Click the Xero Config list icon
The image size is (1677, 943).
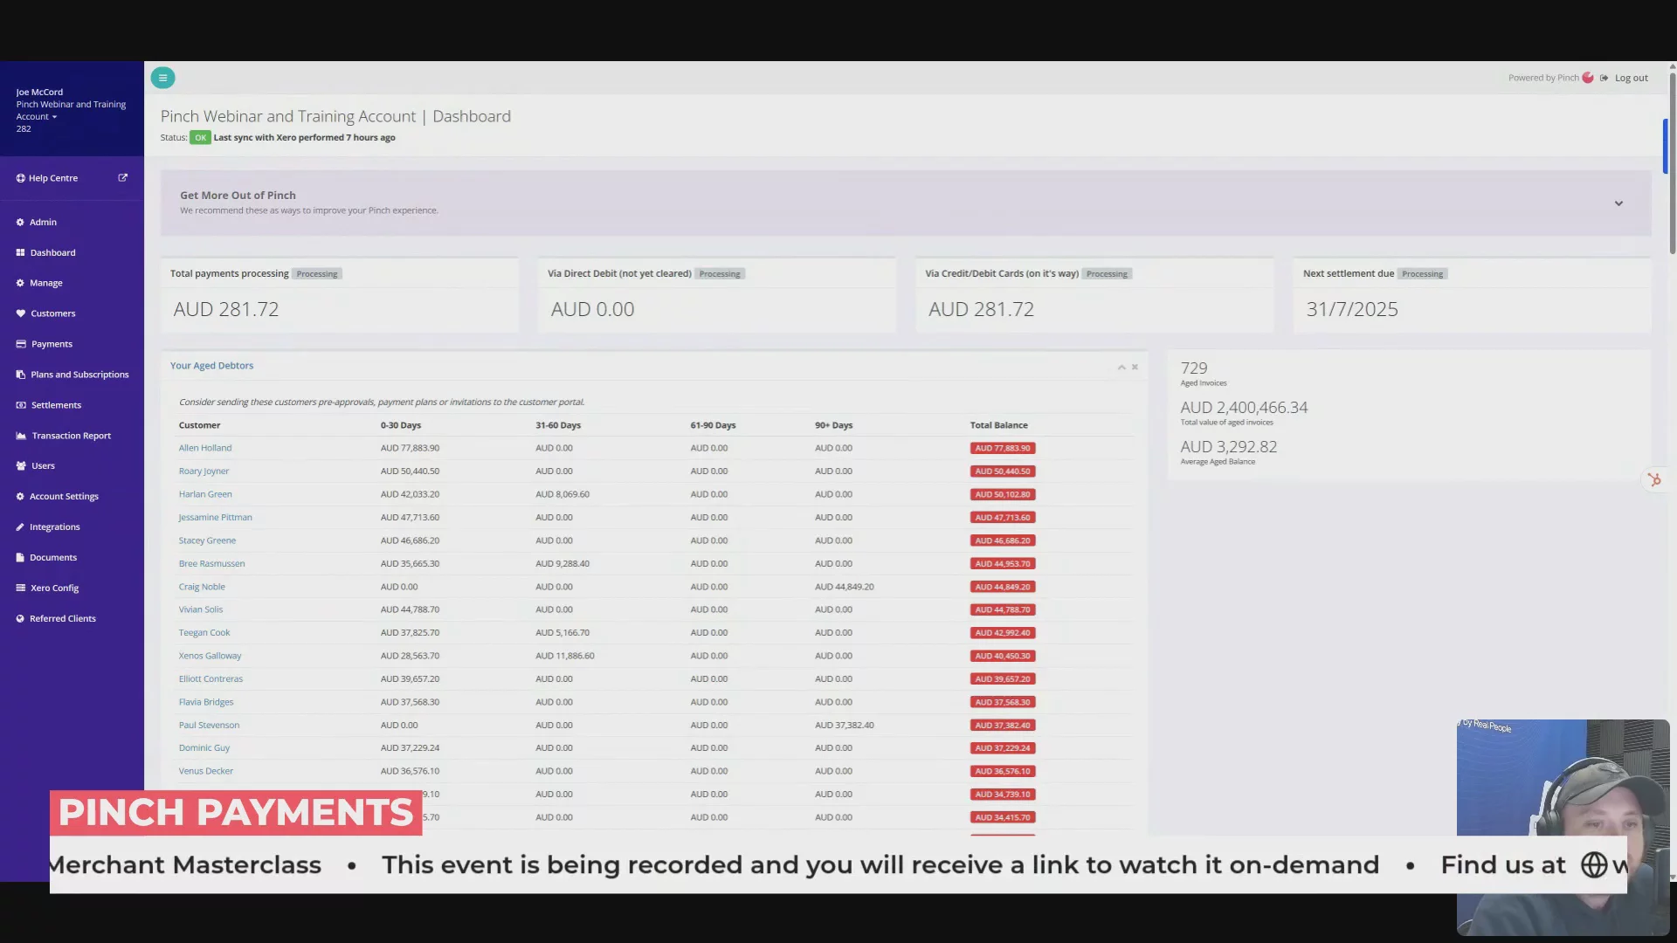(x=20, y=589)
